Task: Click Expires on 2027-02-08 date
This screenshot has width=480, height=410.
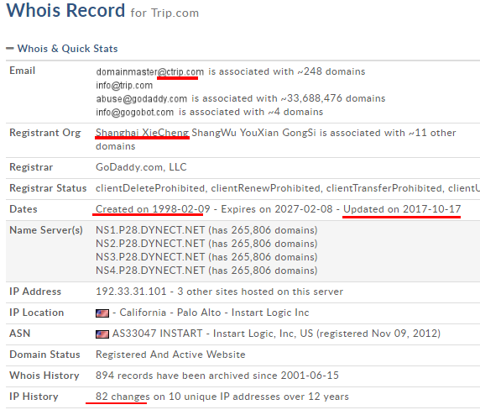Action: pos(277,209)
